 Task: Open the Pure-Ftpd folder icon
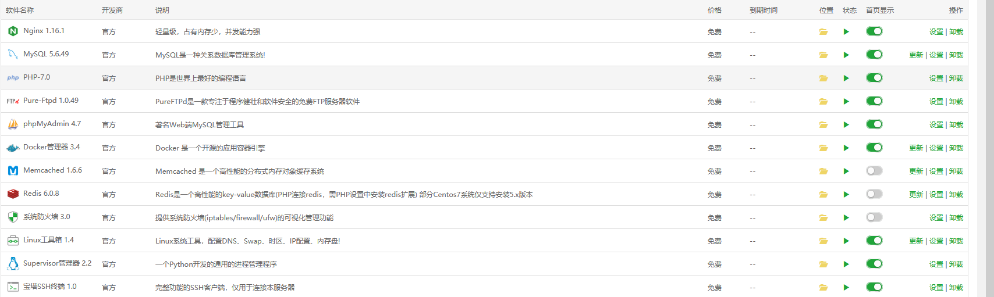(823, 101)
